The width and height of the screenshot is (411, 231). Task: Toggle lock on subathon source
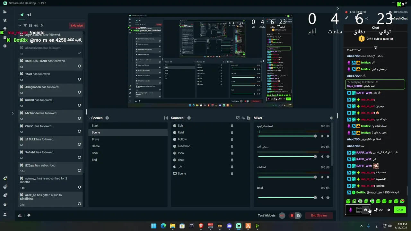click(232, 146)
